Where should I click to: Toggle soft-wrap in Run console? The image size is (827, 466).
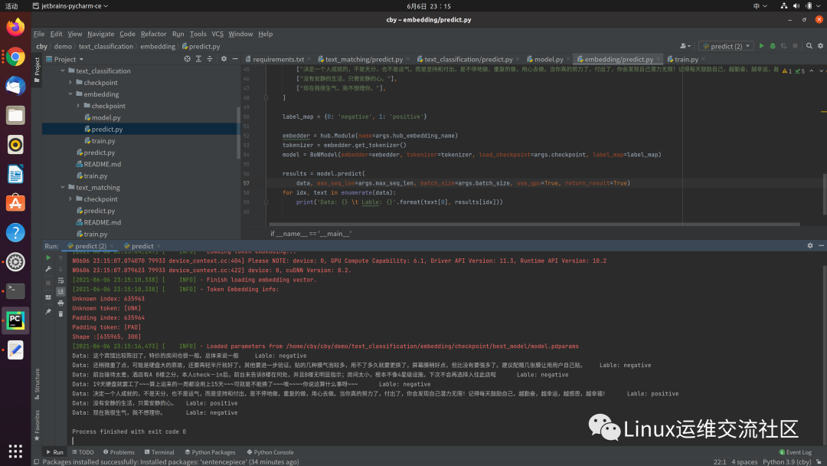pyautogui.click(x=60, y=281)
